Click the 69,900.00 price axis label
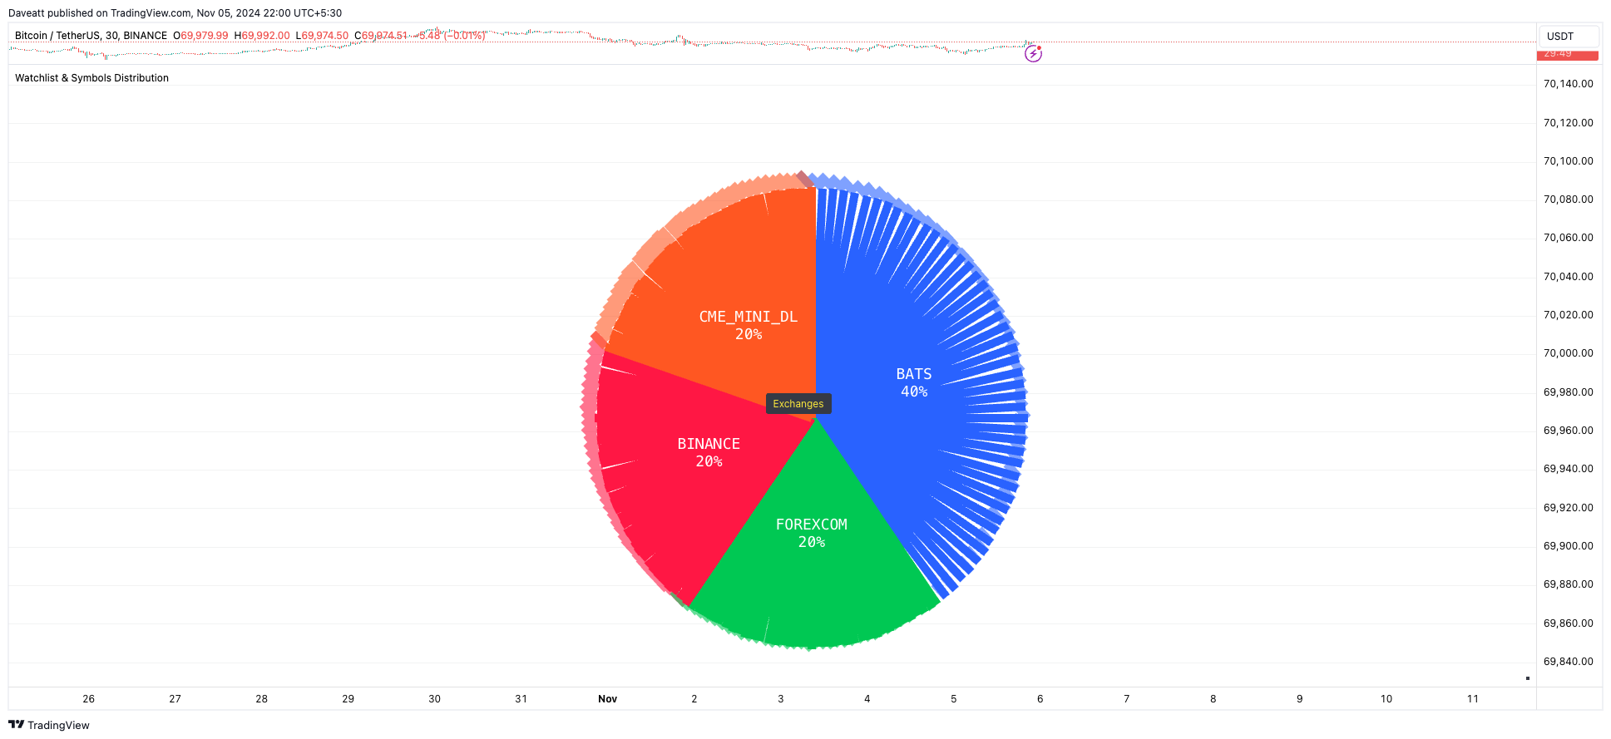Image resolution: width=1611 pixels, height=739 pixels. pos(1568,546)
